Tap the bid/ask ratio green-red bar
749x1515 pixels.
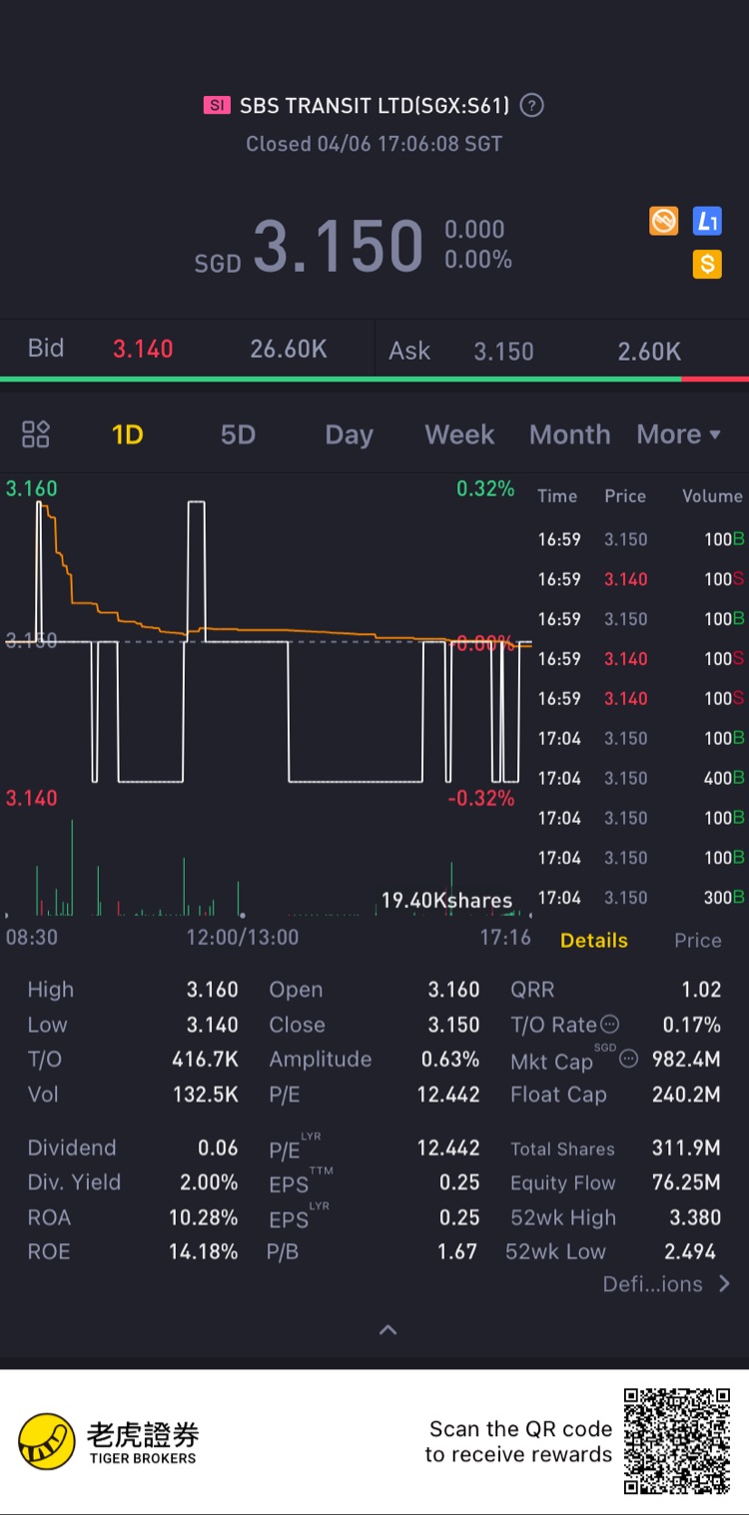click(374, 379)
